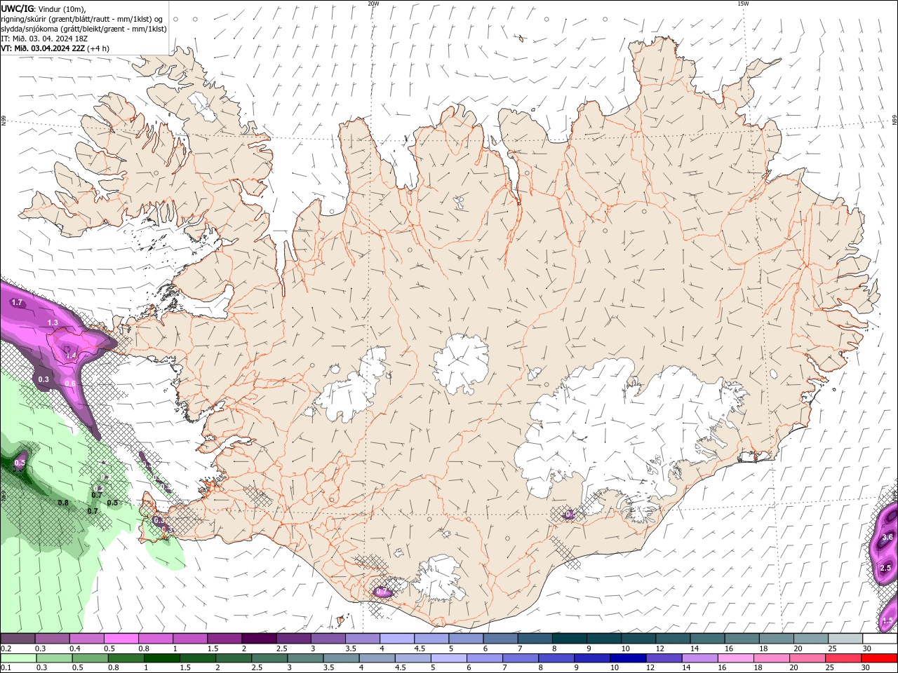
Task: Select the darkest purple swatch labeled 2 in snow scale
Action: pyautogui.click(x=258, y=639)
